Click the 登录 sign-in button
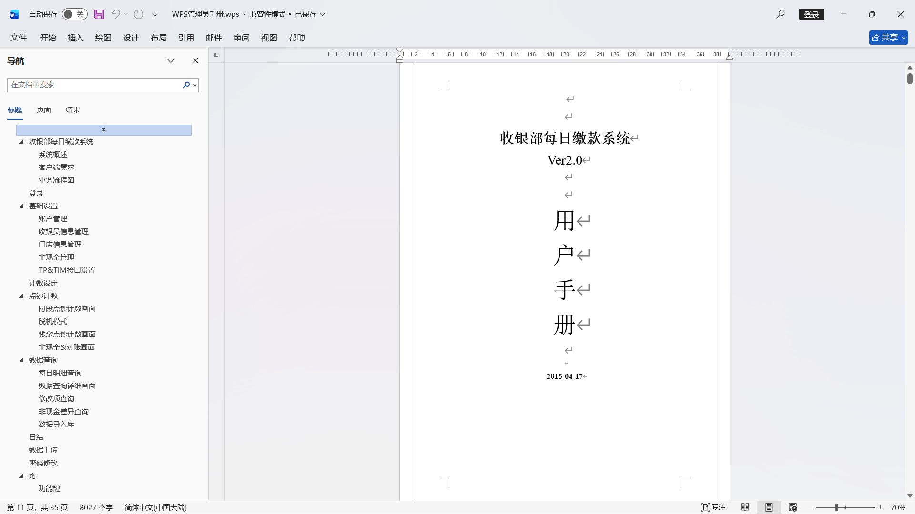915x514 pixels. click(811, 14)
